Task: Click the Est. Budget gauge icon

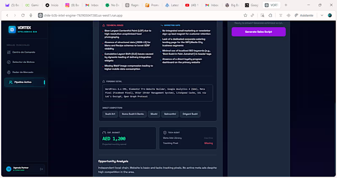Action: [x=104, y=132]
